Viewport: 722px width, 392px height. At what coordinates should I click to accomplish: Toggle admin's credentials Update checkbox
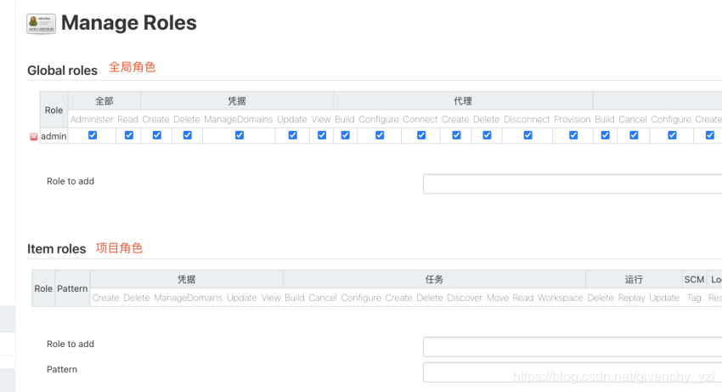[293, 135]
